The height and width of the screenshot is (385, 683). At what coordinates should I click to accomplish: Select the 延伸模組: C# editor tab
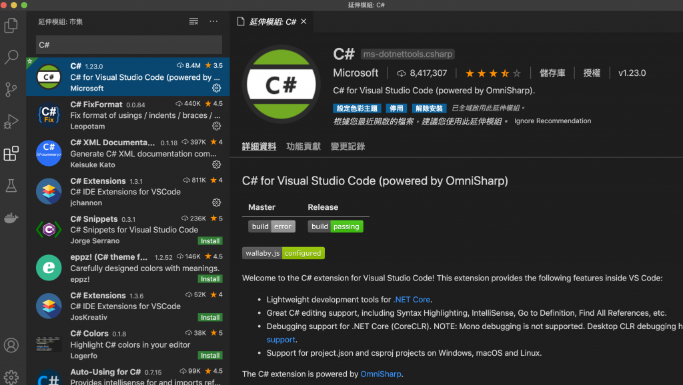272,21
